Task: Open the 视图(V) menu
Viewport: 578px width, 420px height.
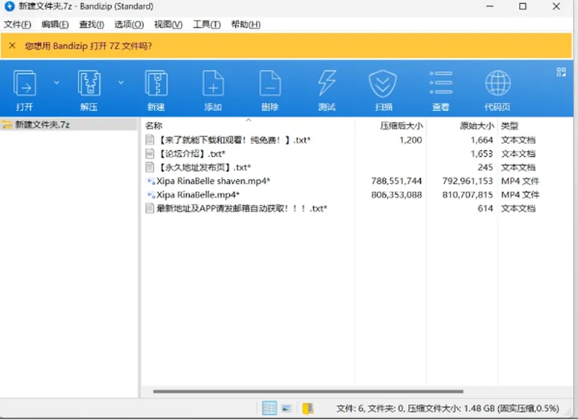Action: pos(168,25)
